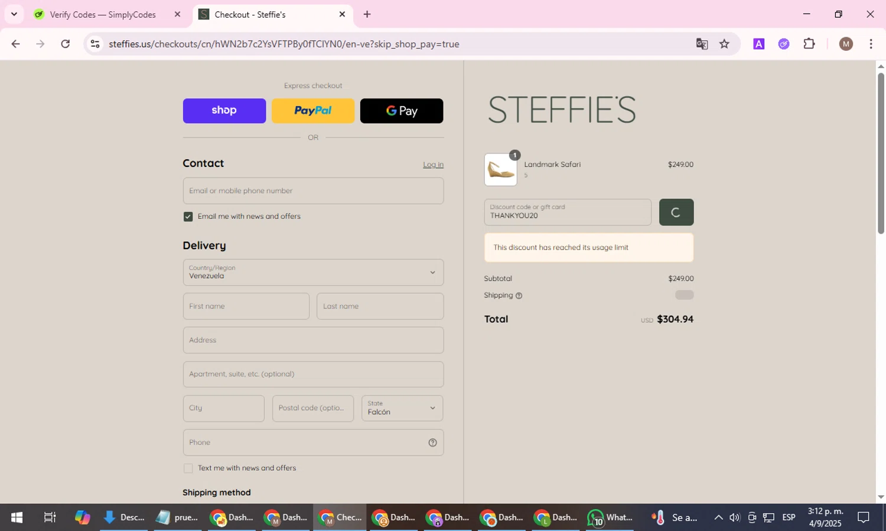The image size is (886, 531).
Task: Click the Phone field help icon
Action: [x=432, y=442]
